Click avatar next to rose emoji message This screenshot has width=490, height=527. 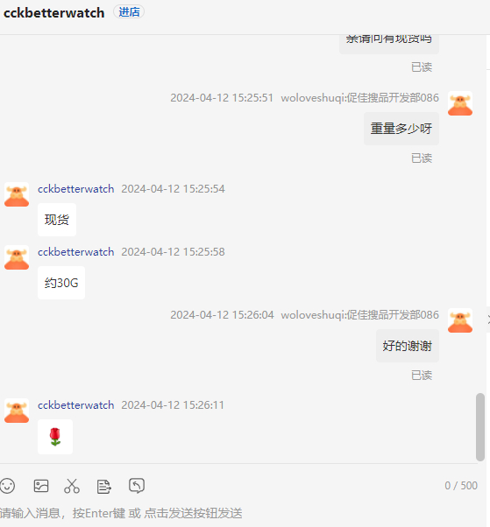[17, 411]
